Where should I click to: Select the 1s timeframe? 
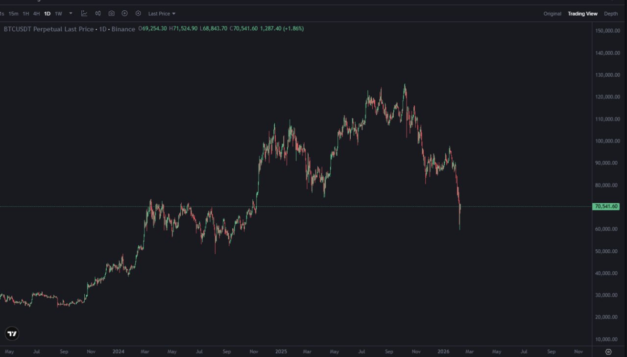tap(2, 13)
